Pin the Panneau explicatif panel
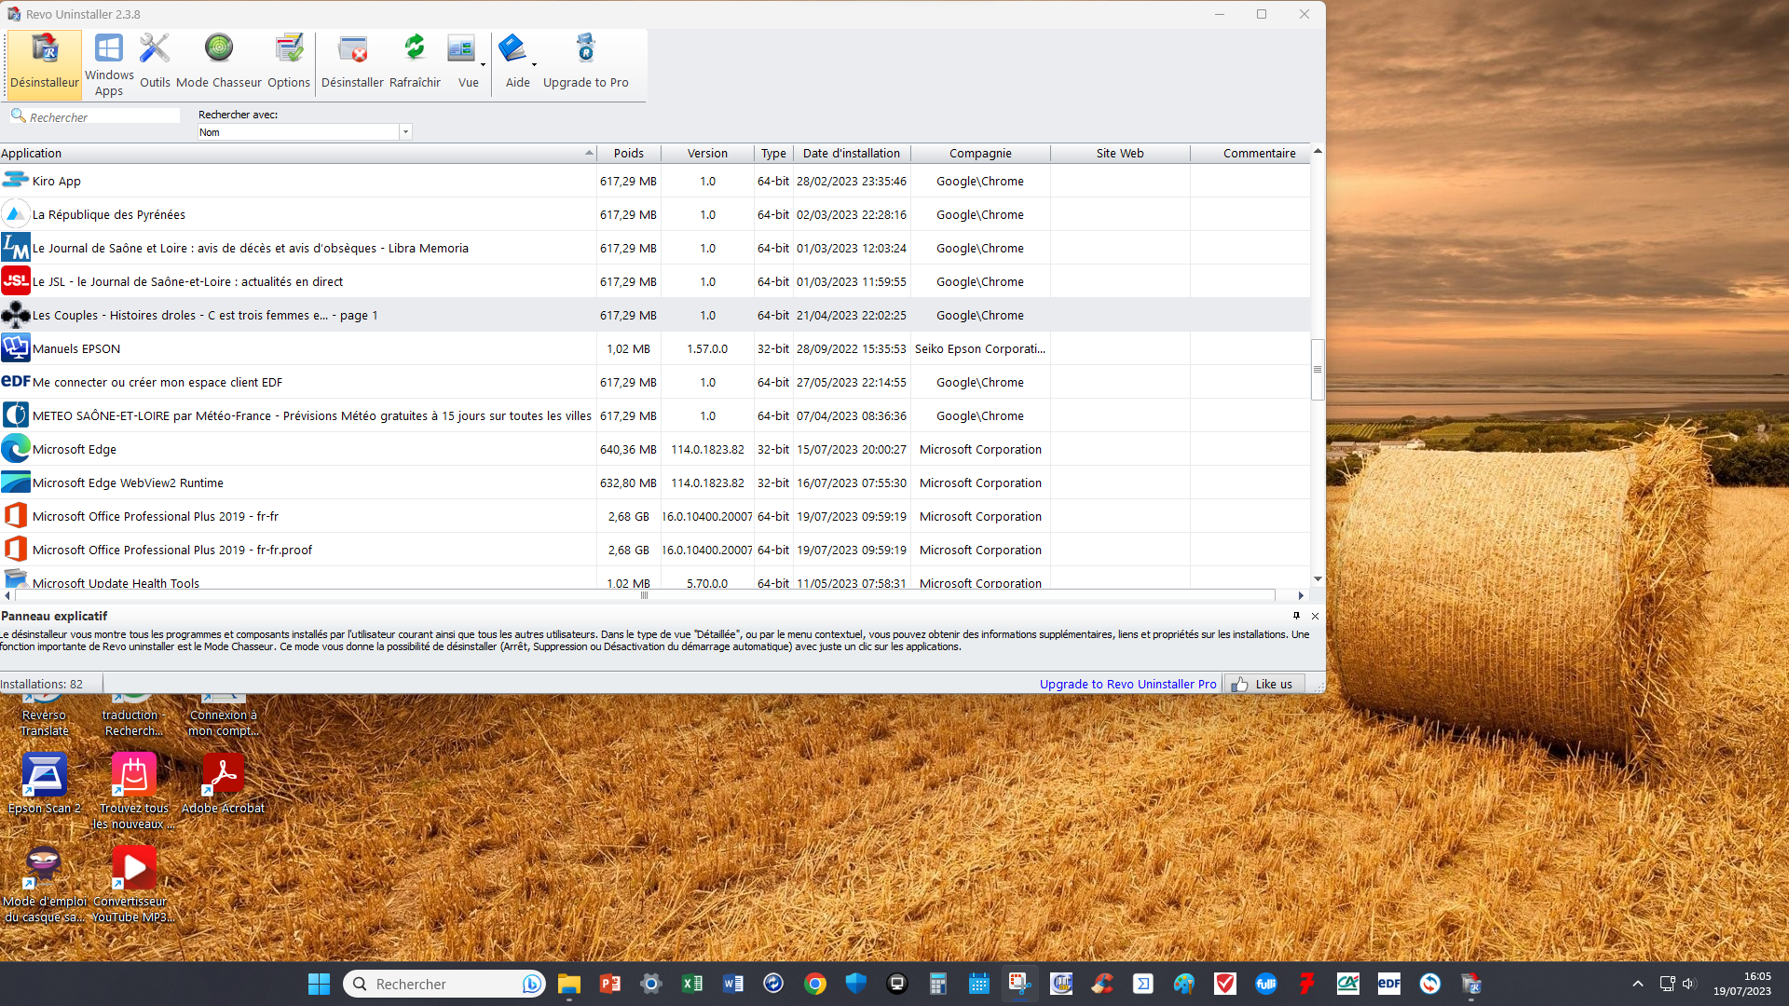Viewport: 1789px width, 1006px height. pos(1296,616)
